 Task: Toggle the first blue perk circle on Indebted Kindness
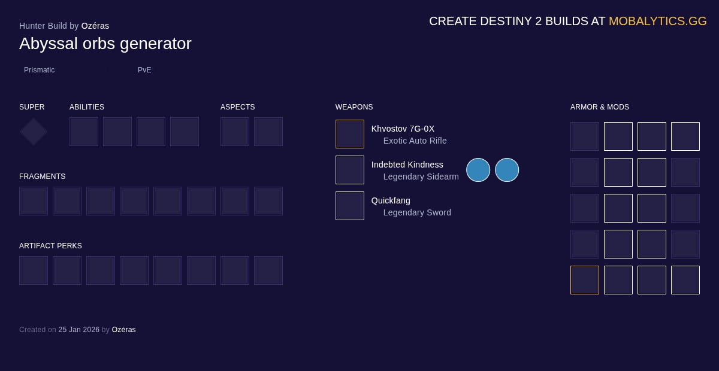point(478,170)
